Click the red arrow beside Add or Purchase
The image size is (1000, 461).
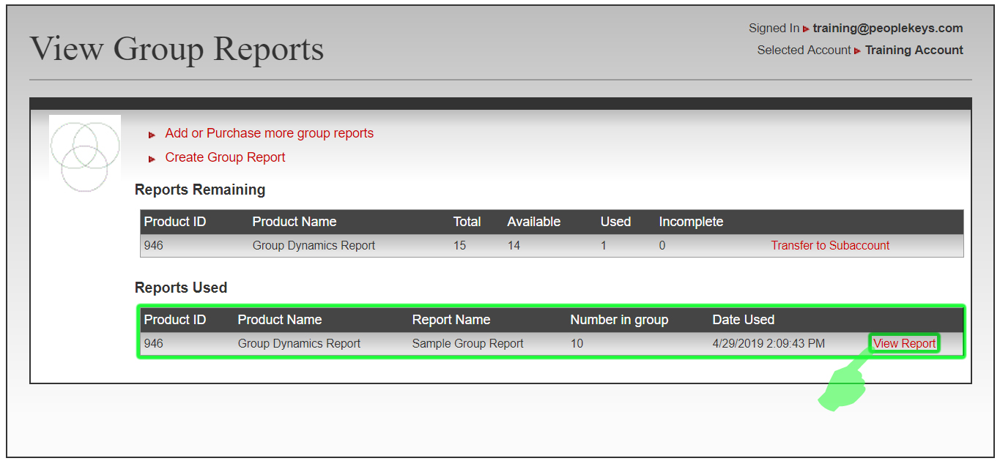(x=152, y=135)
